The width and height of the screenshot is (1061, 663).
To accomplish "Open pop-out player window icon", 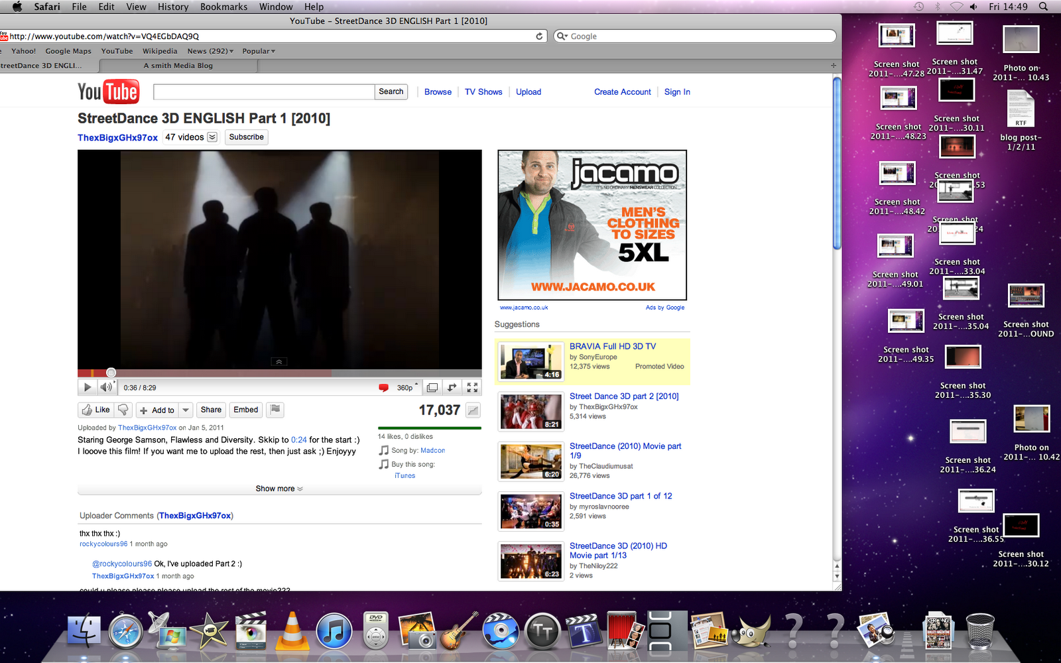I will tap(432, 388).
